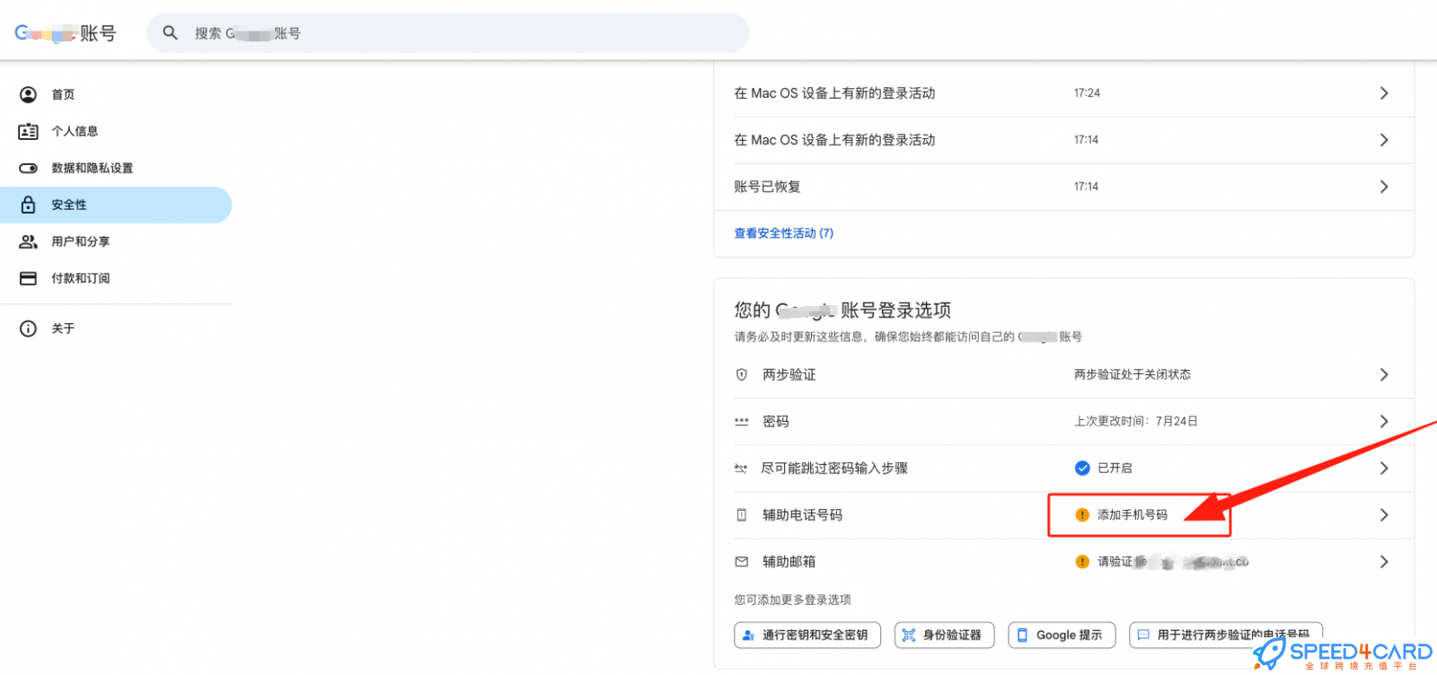Open the 账号已恢复 activity row
Viewport: 1437px width, 675px height.
(1063, 187)
